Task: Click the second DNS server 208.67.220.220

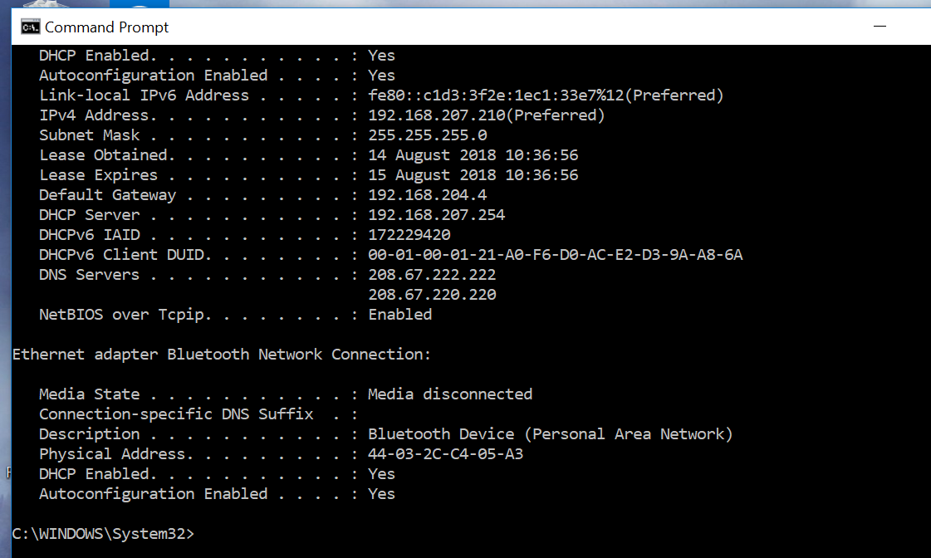Action: [432, 295]
